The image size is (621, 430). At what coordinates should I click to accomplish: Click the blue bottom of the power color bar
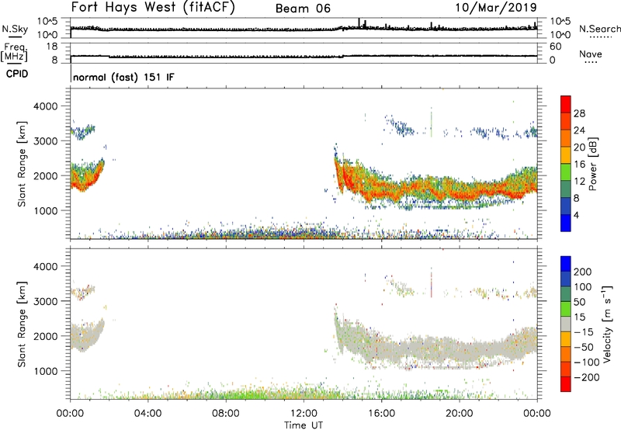coord(566,223)
